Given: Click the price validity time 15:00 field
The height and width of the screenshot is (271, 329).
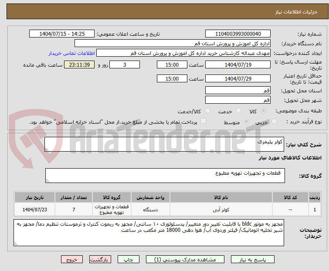Looking at the screenshot, I should (172, 79).
